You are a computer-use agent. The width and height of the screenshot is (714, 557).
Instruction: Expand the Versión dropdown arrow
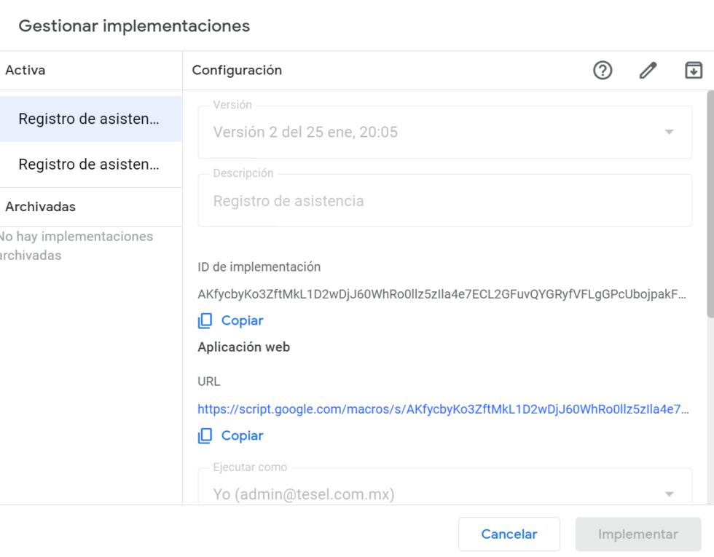click(669, 132)
